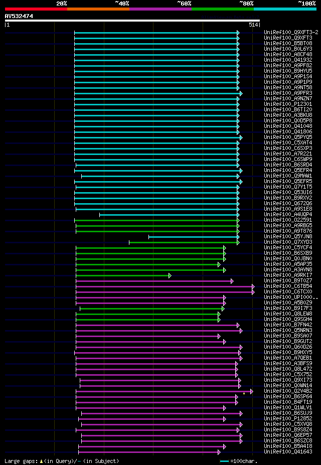Select the UniRef100_Q6EP57 label
321x465 pixels.
tap(288, 436)
